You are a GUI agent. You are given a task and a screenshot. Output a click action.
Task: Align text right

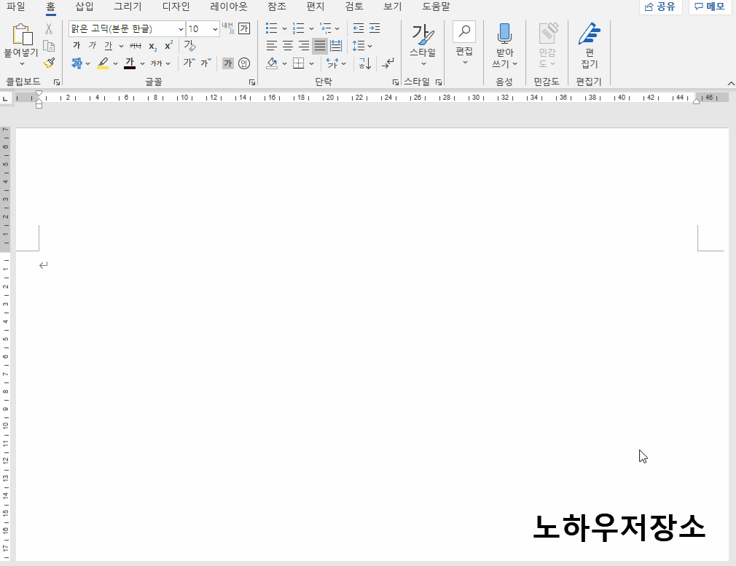(x=304, y=45)
